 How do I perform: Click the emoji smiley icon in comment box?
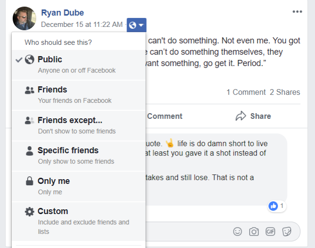(238, 231)
